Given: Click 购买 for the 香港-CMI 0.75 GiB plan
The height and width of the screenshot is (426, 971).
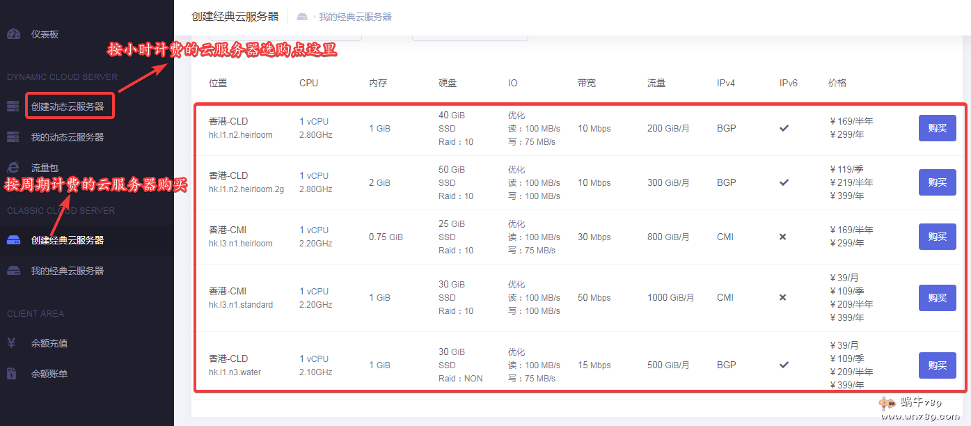Looking at the screenshot, I should [x=937, y=237].
